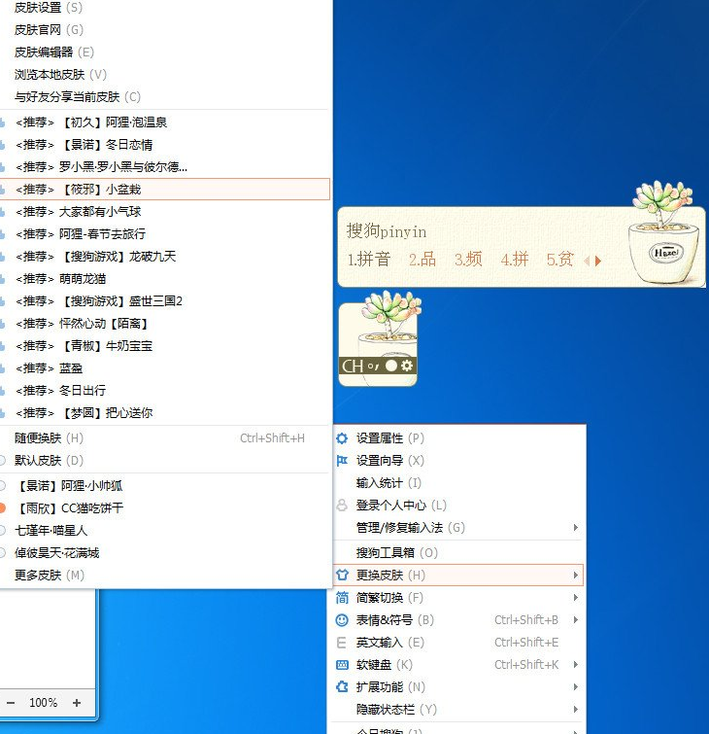The image size is (709, 734).
Task: Pick candidate 3.频
Action: click(468, 260)
